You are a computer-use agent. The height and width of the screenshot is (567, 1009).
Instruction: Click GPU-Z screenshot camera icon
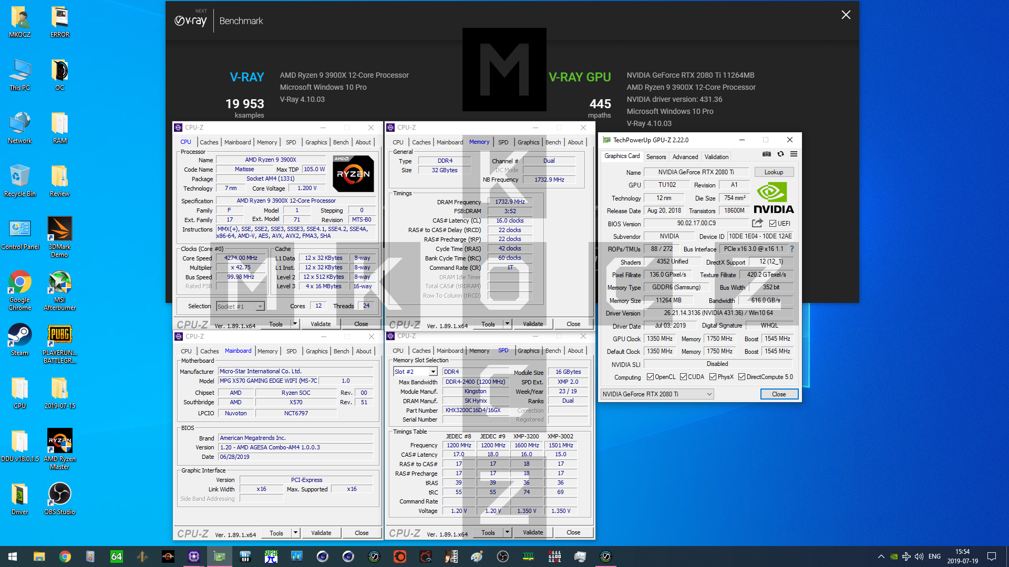[767, 154]
